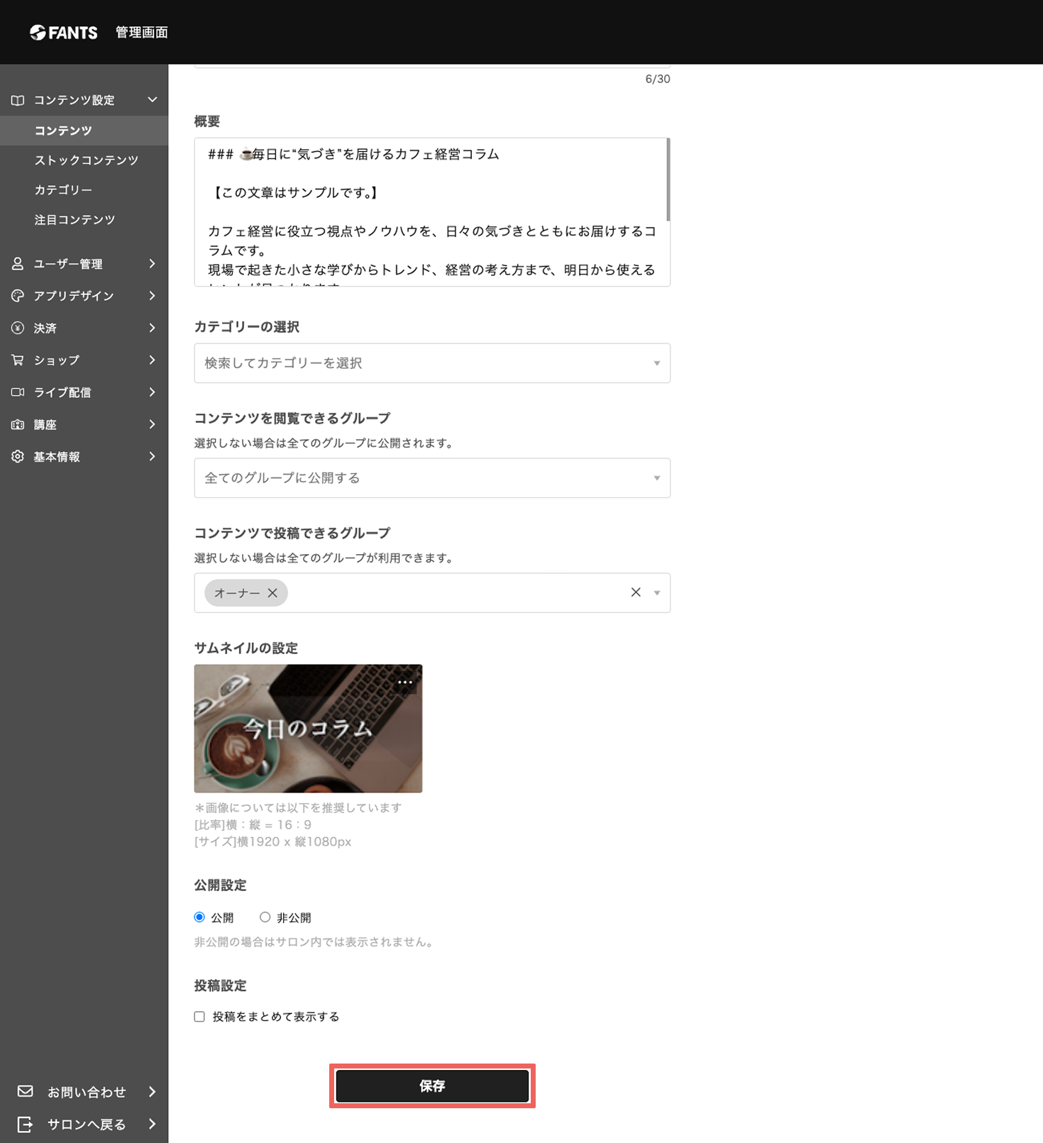Click the お問い合わせ link
Screen dimensions: 1043x1143
coord(87,1092)
